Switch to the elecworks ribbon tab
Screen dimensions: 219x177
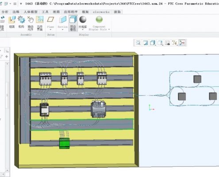[x=101, y=12]
